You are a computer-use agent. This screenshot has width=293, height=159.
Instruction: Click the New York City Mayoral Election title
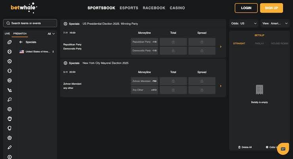106,63
